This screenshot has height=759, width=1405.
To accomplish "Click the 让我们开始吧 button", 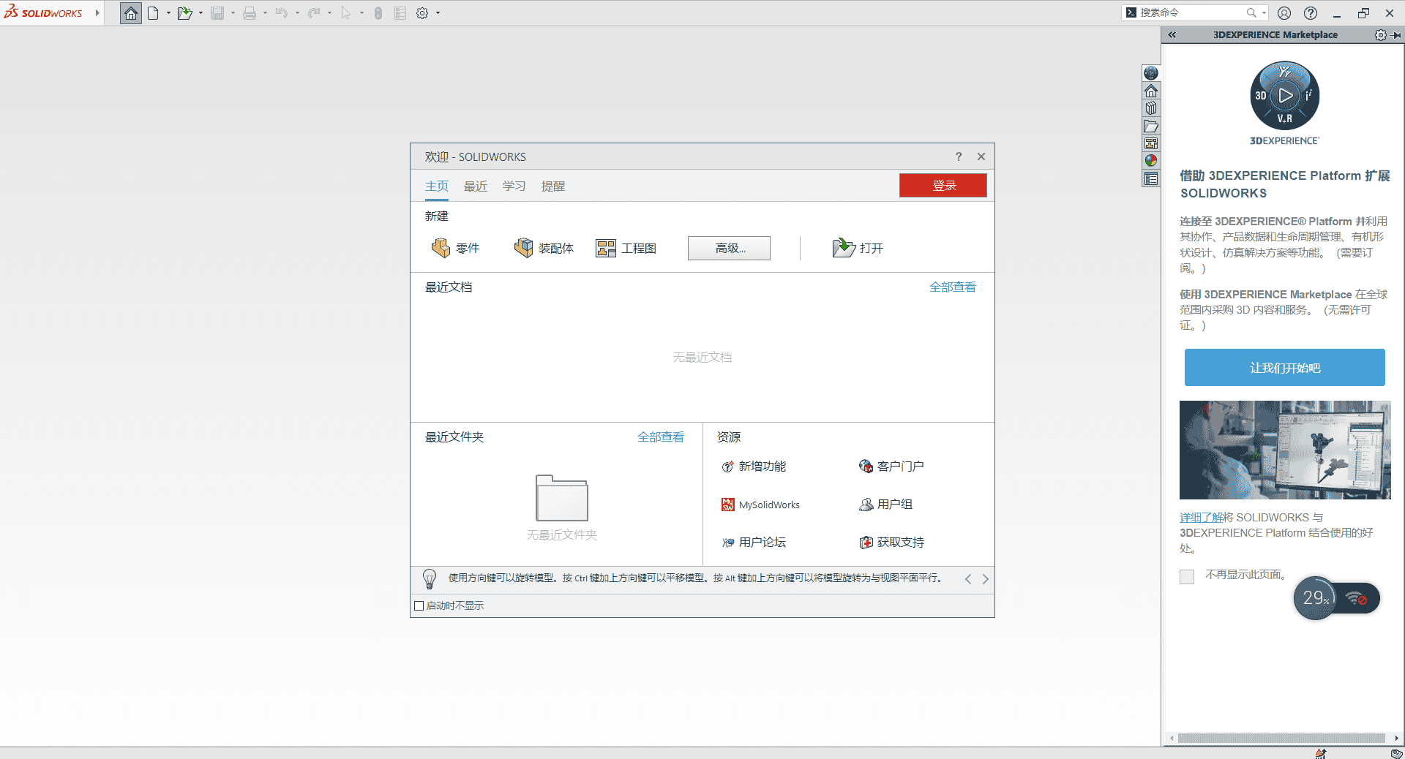I will coord(1284,367).
